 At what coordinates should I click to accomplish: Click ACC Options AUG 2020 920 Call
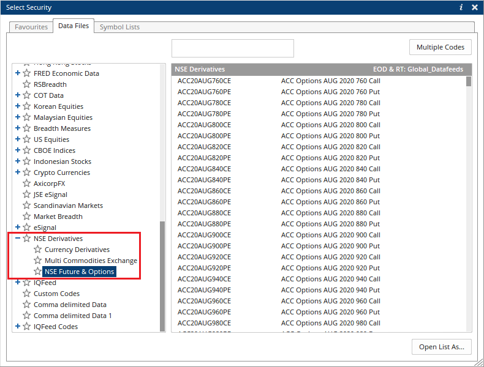click(331, 257)
